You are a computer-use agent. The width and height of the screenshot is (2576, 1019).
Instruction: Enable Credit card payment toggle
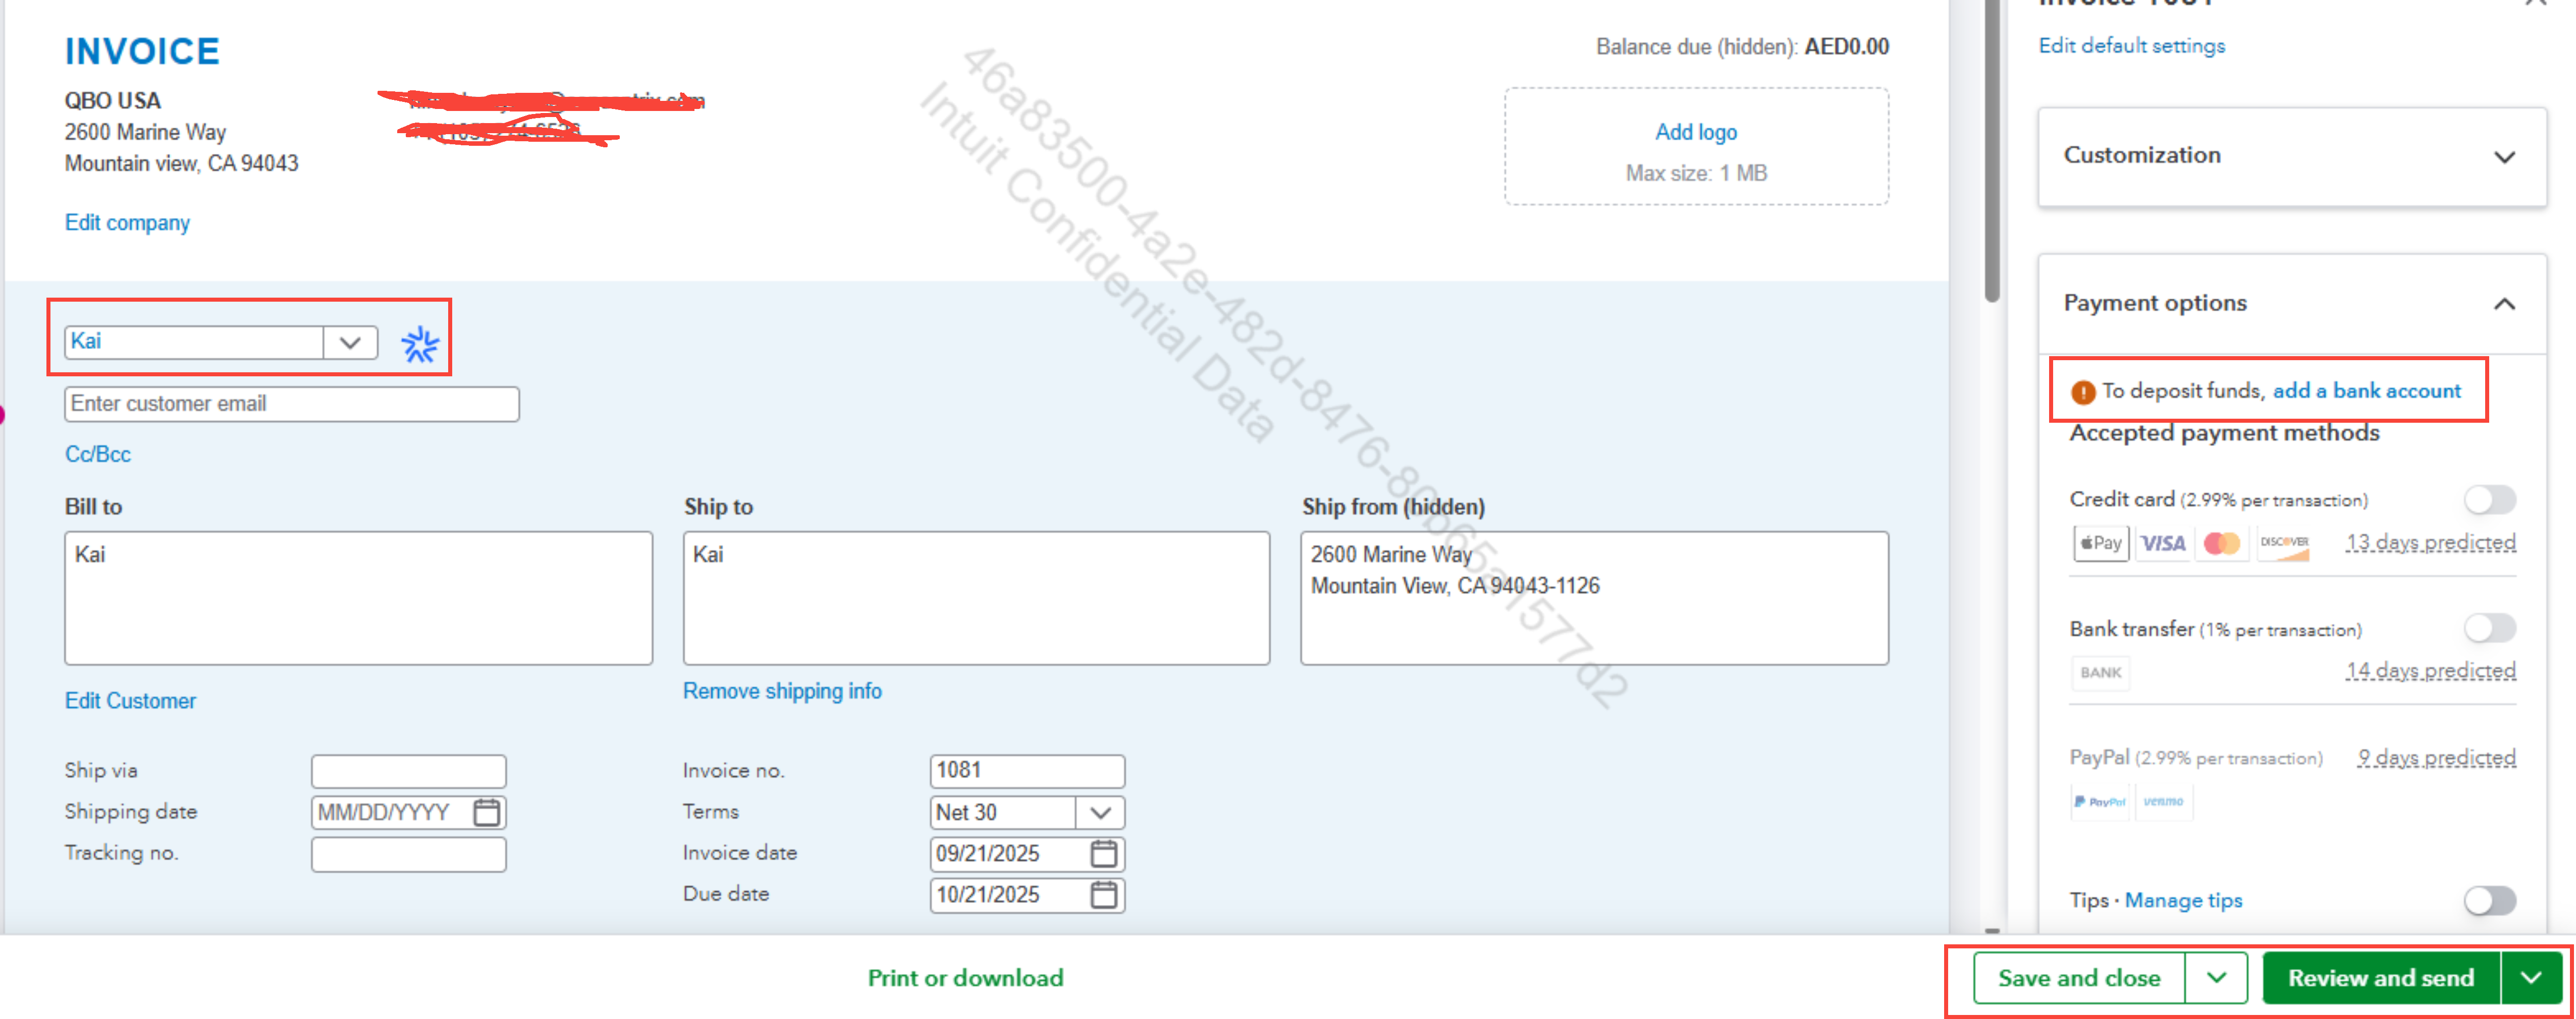click(x=2490, y=499)
